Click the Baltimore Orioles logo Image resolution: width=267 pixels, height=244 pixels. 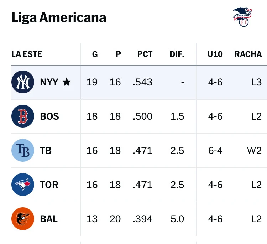pyautogui.click(x=23, y=219)
